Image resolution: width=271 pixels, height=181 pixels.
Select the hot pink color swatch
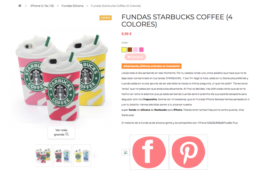coord(141,50)
